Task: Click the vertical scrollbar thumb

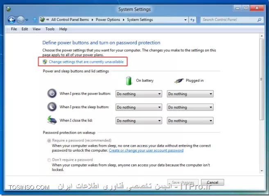Action: click(262, 79)
